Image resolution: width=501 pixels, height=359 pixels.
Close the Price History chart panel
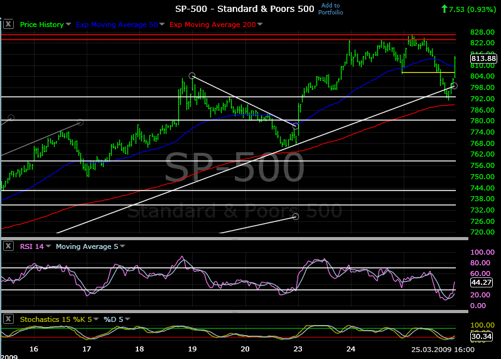[x=8, y=24]
